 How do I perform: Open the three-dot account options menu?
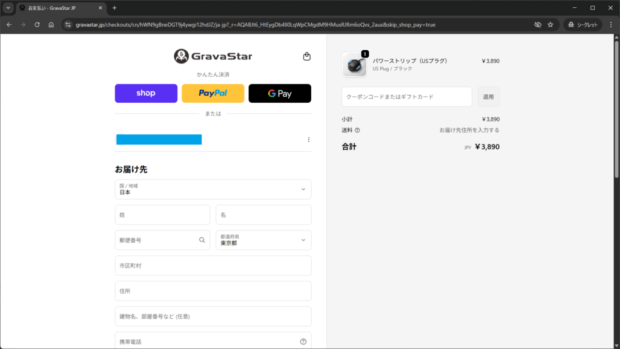(308, 140)
